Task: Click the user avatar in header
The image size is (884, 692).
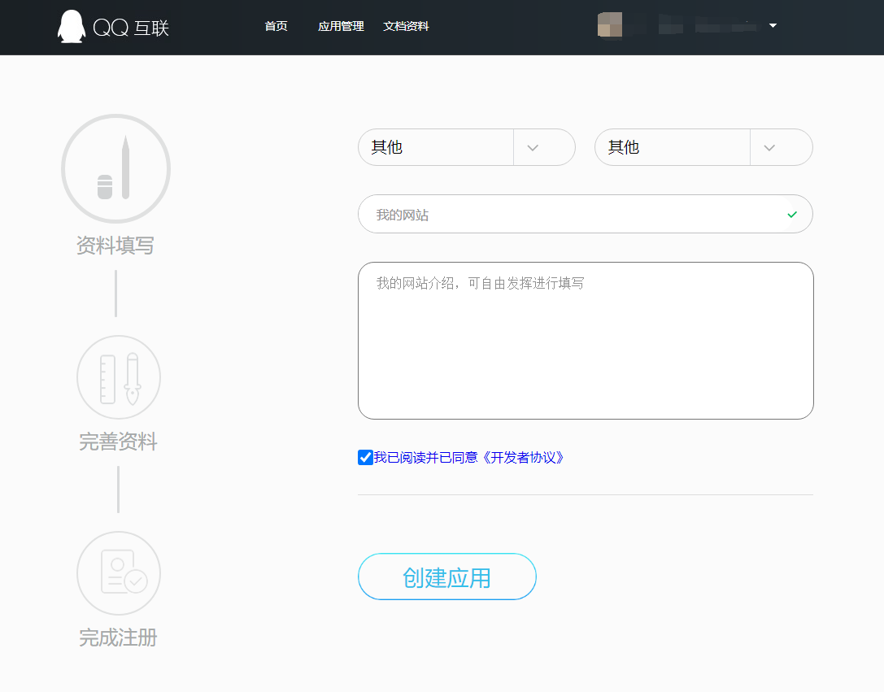Action: pyautogui.click(x=610, y=25)
